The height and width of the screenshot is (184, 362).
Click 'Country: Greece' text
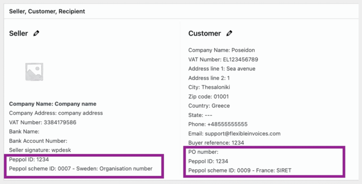209,106
